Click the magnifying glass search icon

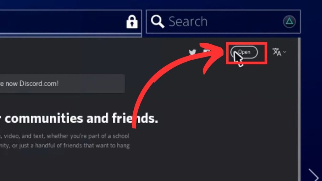pos(158,21)
